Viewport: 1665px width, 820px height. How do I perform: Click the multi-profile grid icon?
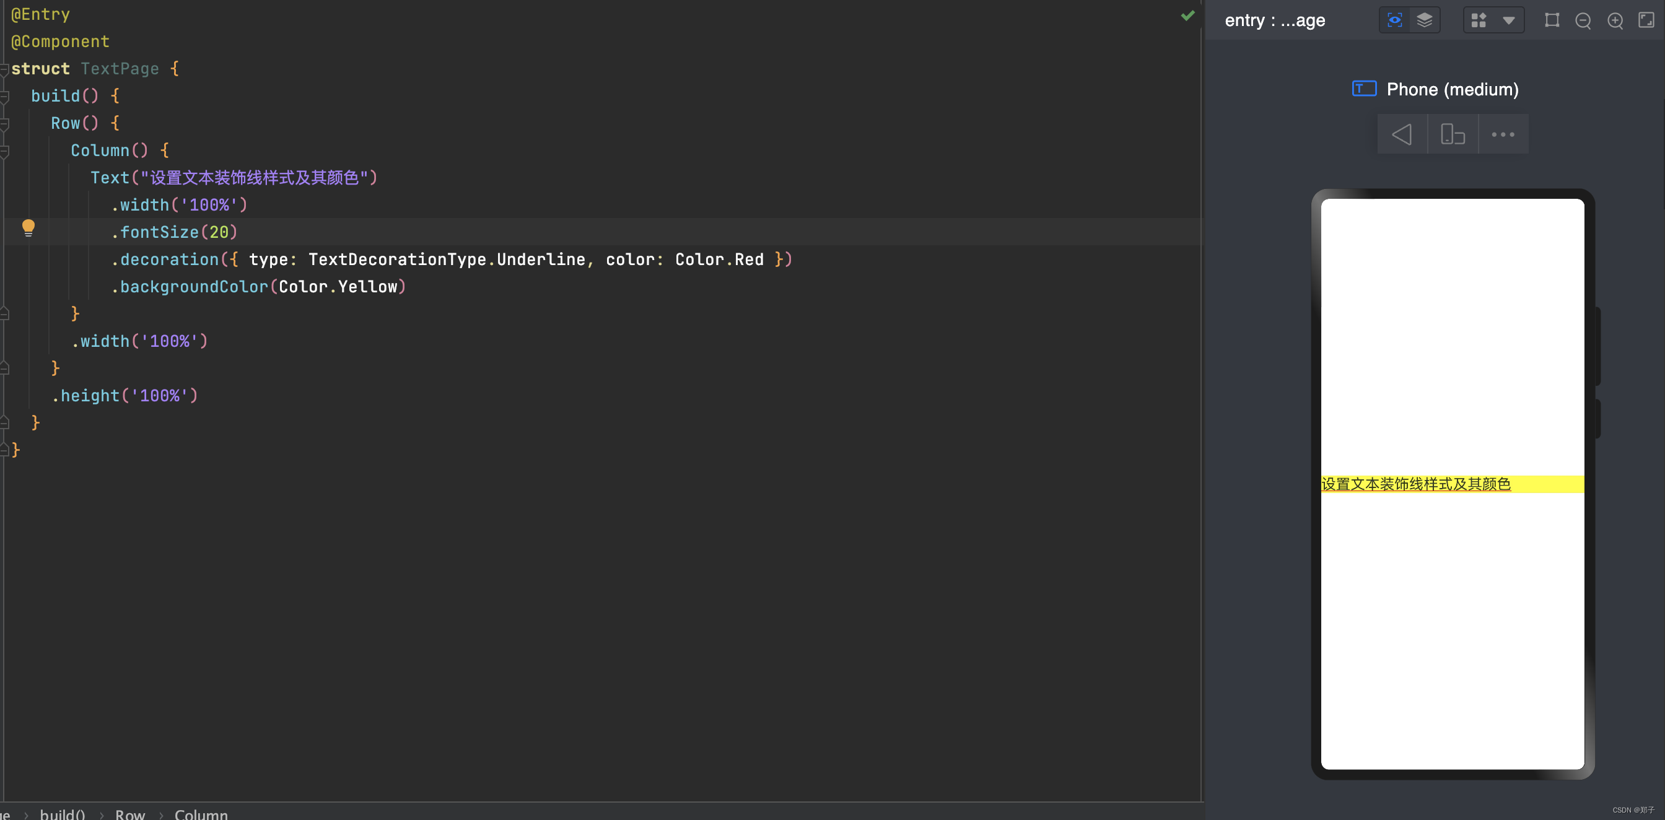coord(1478,20)
